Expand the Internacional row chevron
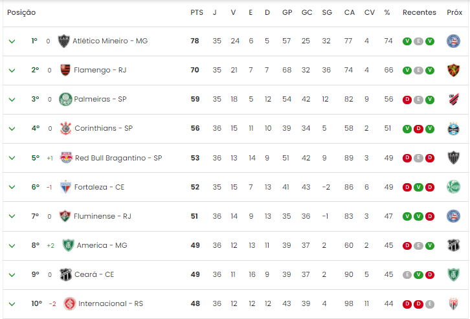470x319 pixels. coord(12,304)
